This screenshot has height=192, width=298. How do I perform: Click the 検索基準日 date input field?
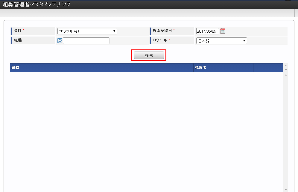click(x=207, y=31)
